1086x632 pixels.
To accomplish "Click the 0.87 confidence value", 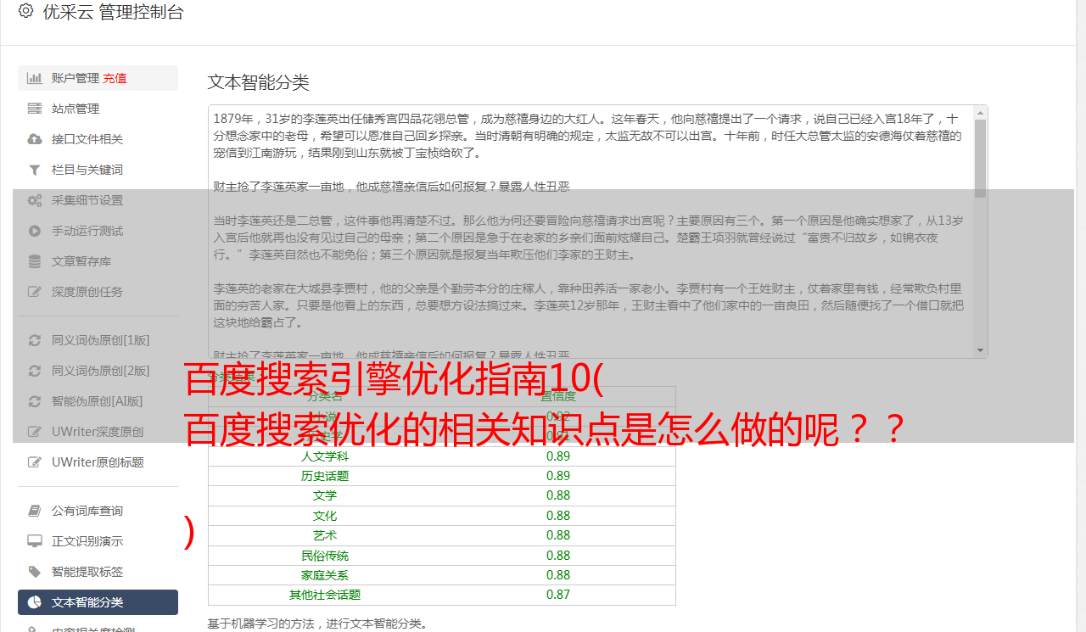I will click(558, 595).
